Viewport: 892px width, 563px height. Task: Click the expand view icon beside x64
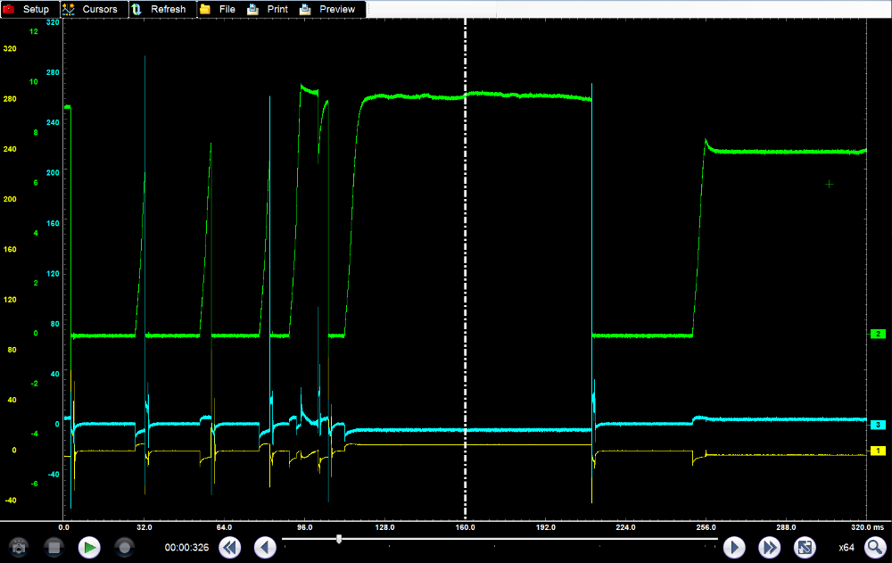click(804, 547)
